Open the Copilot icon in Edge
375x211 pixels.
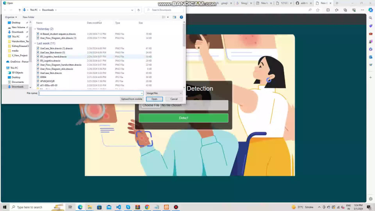(370, 10)
